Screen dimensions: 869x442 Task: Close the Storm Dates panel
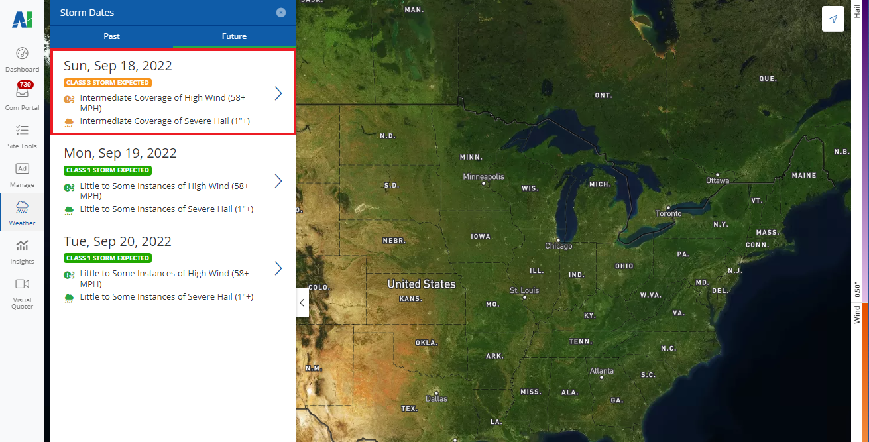coord(281,13)
